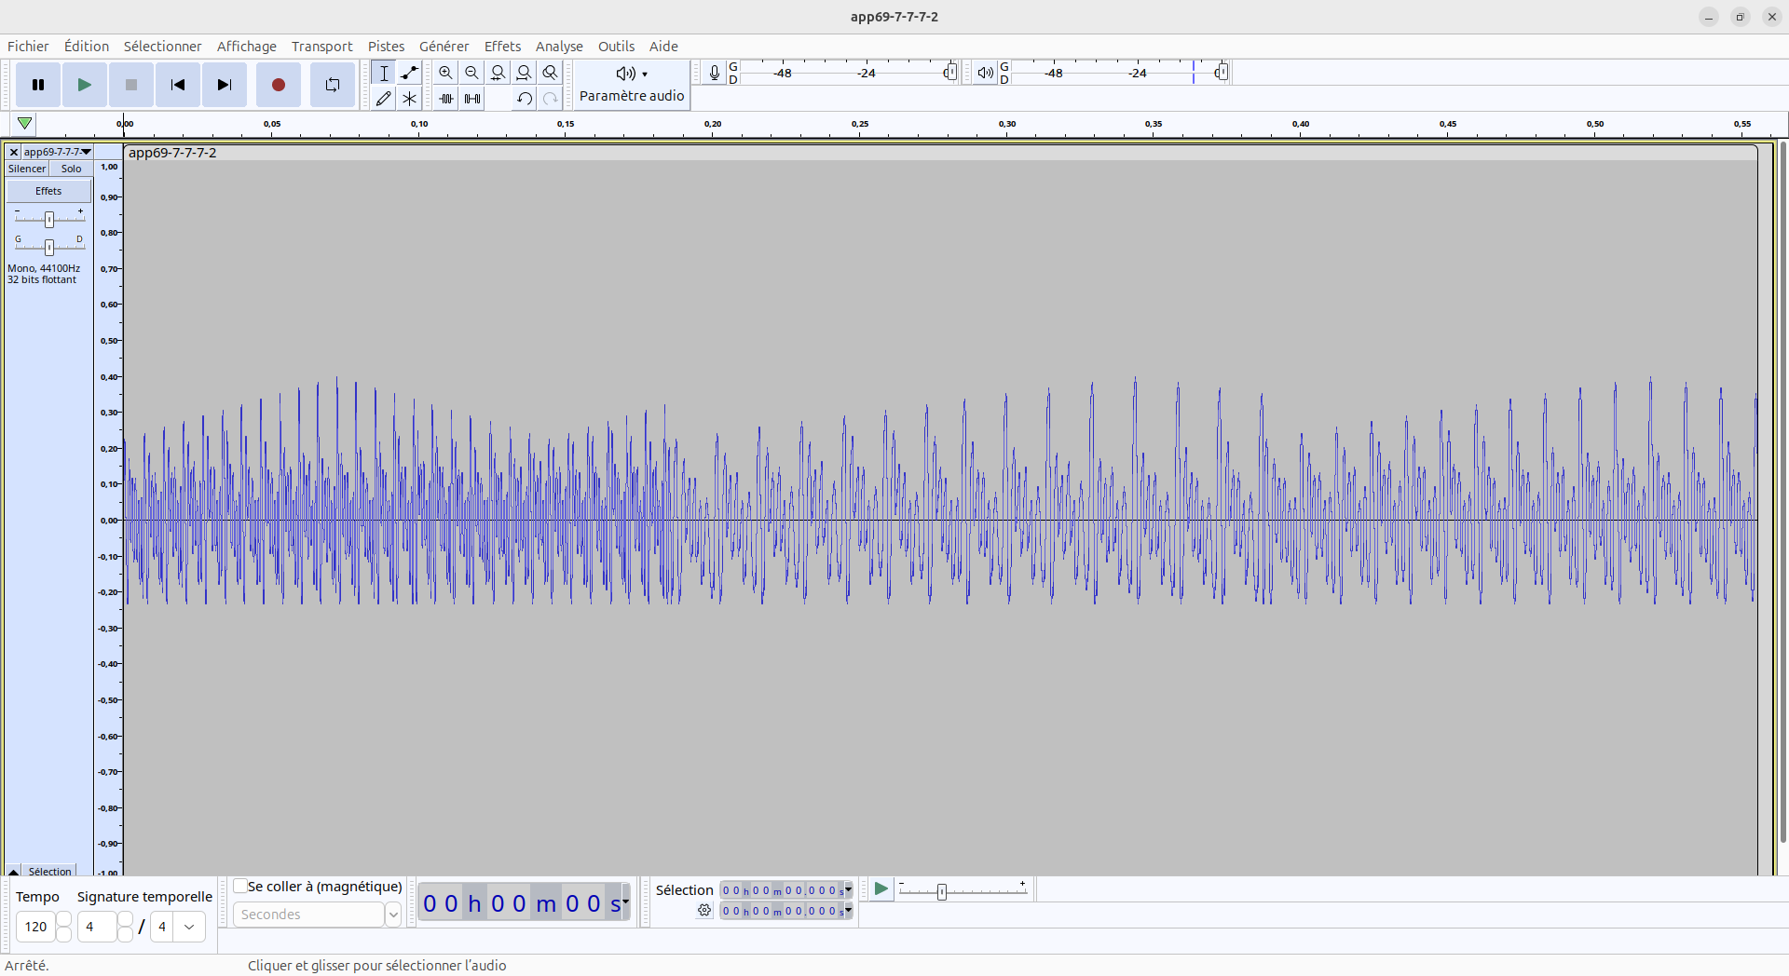Open time signature denominator dropdown

coord(189,927)
